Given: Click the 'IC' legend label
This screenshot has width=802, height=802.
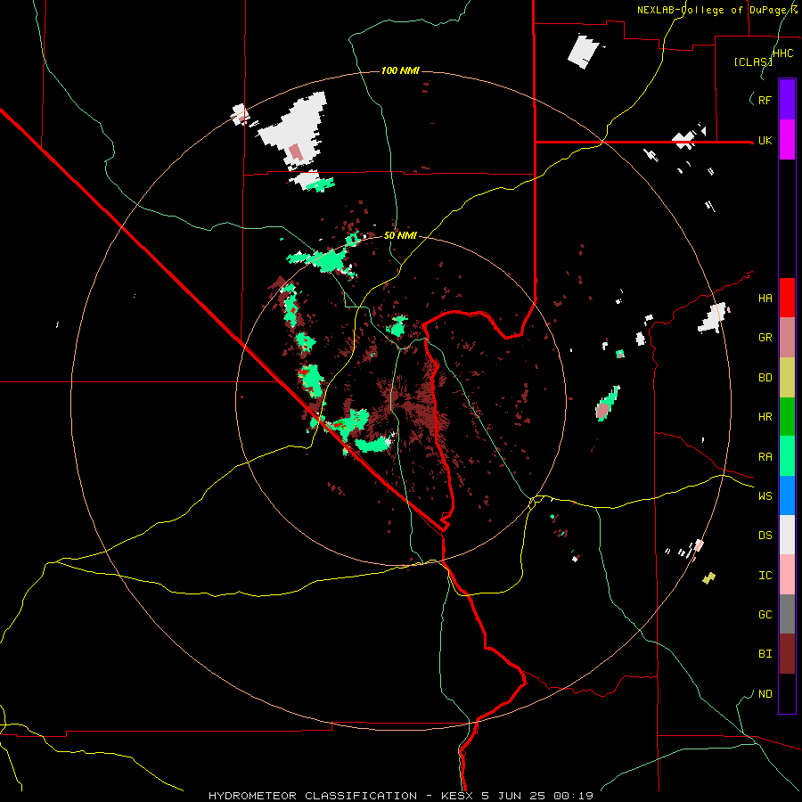Looking at the screenshot, I should [x=765, y=576].
